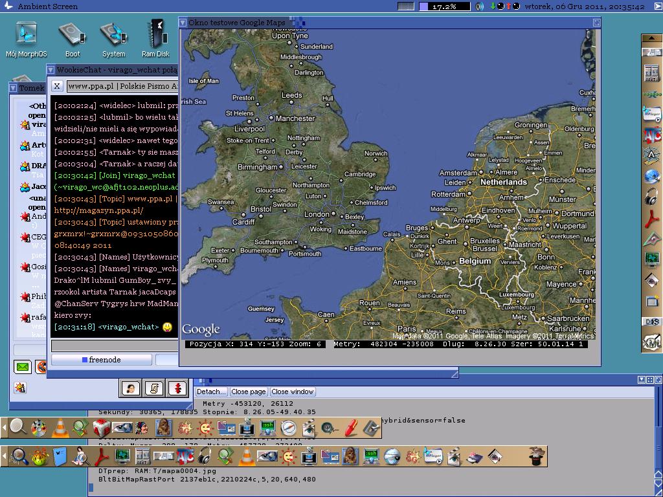Click the London label on the map
The width and height of the screenshot is (663, 497).
click(x=317, y=214)
